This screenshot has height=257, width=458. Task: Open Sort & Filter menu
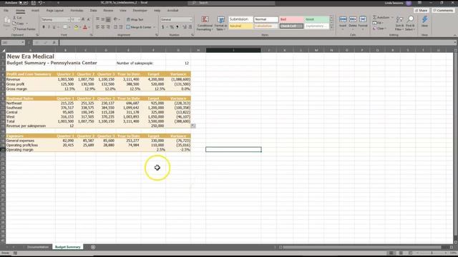(x=399, y=24)
